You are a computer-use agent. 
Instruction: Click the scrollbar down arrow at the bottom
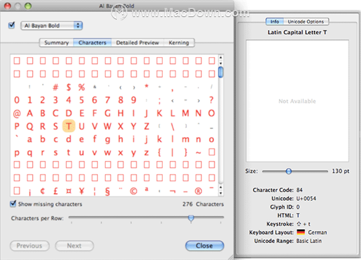(x=221, y=193)
